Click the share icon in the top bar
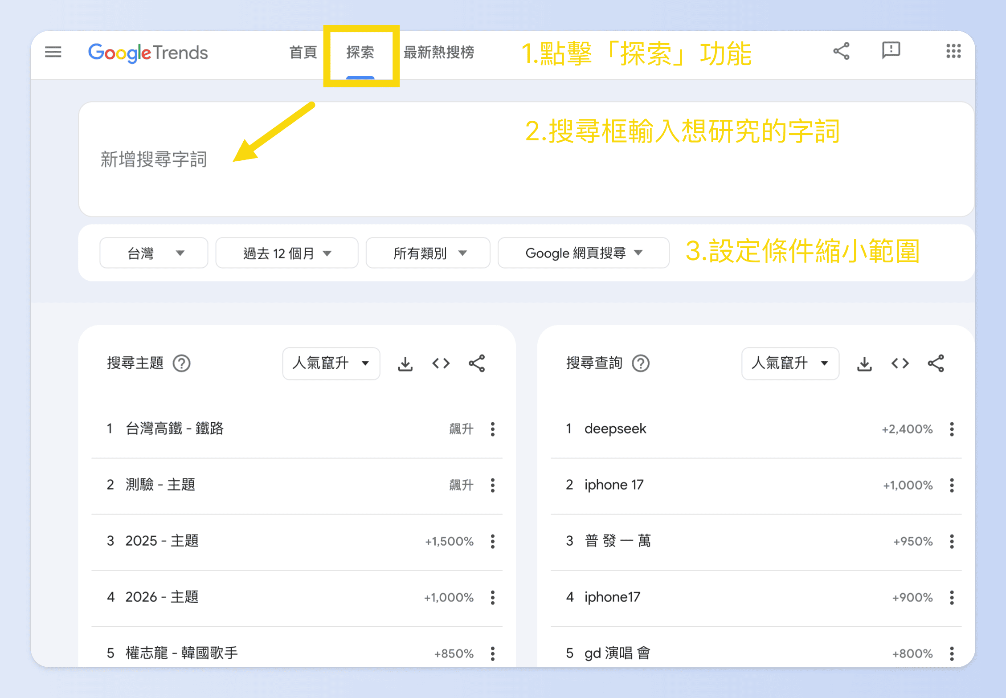The width and height of the screenshot is (1006, 698). click(841, 51)
